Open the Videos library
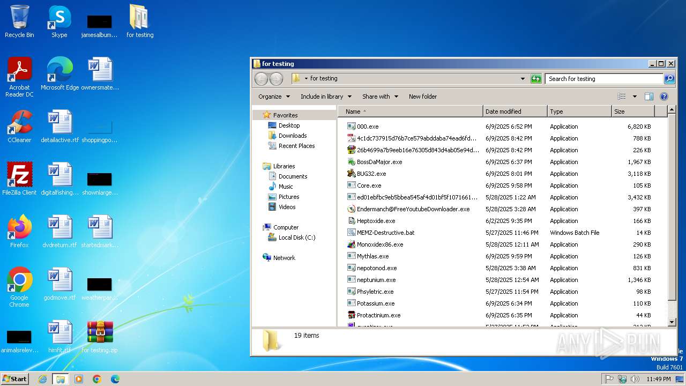 click(287, 207)
